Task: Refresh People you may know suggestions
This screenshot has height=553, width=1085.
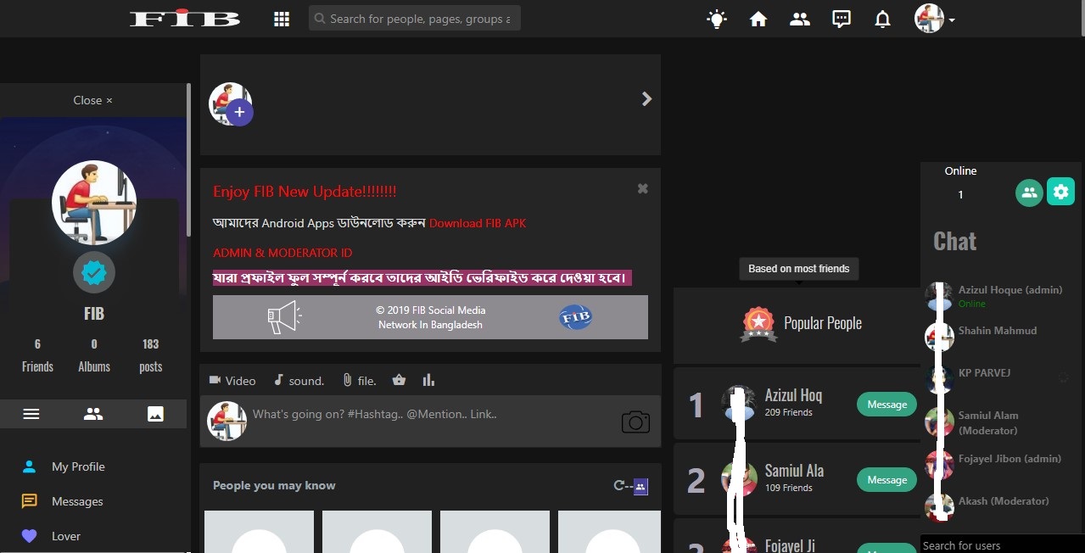Action: pos(620,486)
